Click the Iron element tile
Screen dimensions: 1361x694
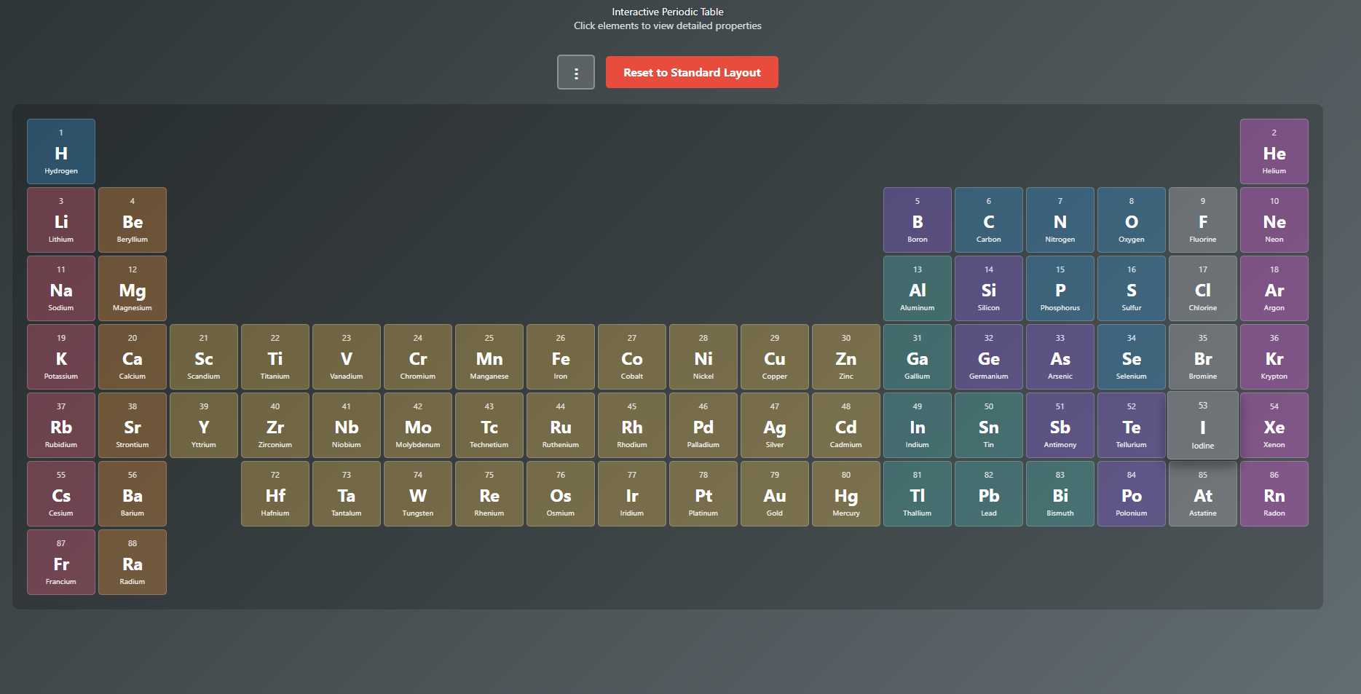pos(561,357)
